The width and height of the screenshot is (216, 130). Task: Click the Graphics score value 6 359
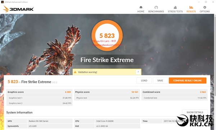68,92
